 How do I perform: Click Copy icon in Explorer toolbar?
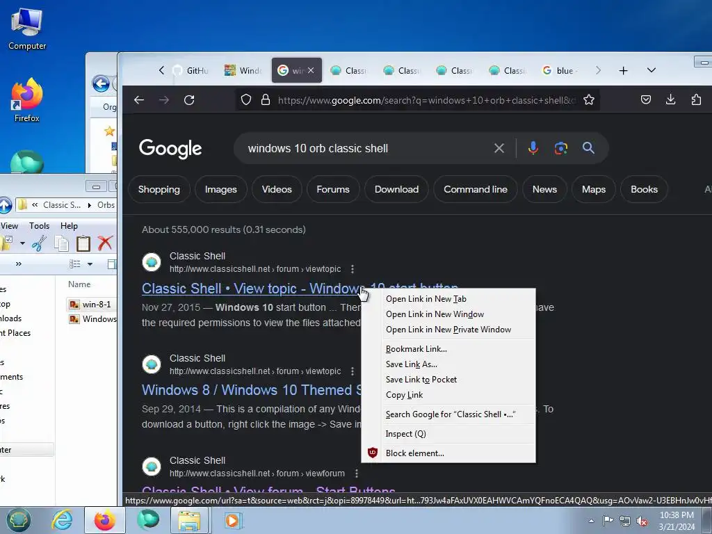click(x=61, y=243)
